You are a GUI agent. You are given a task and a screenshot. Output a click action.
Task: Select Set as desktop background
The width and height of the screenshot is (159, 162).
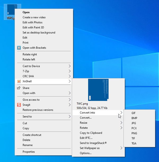pos(39,33)
